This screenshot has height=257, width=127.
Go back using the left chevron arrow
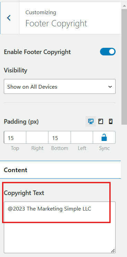point(9,18)
